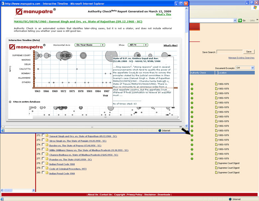Click the document icon beside entry 280
The image size is (259, 201).
[47, 172]
